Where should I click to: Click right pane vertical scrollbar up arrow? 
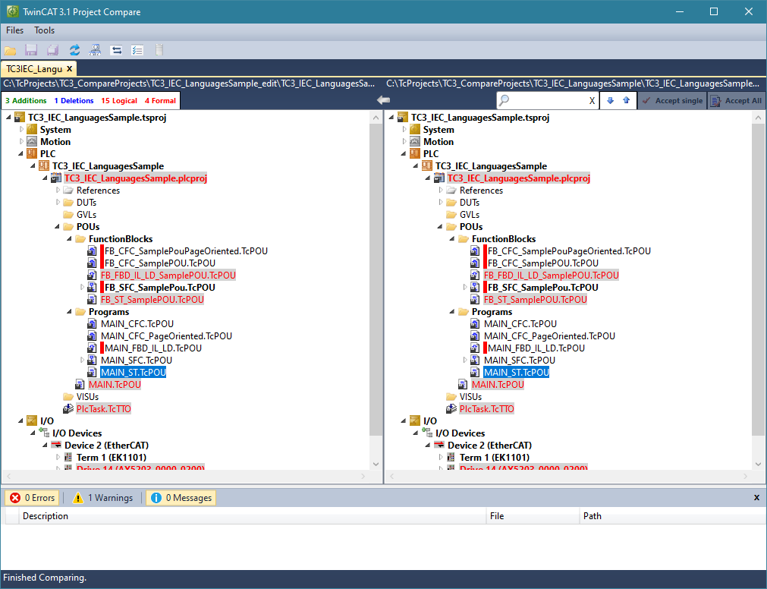[758, 118]
